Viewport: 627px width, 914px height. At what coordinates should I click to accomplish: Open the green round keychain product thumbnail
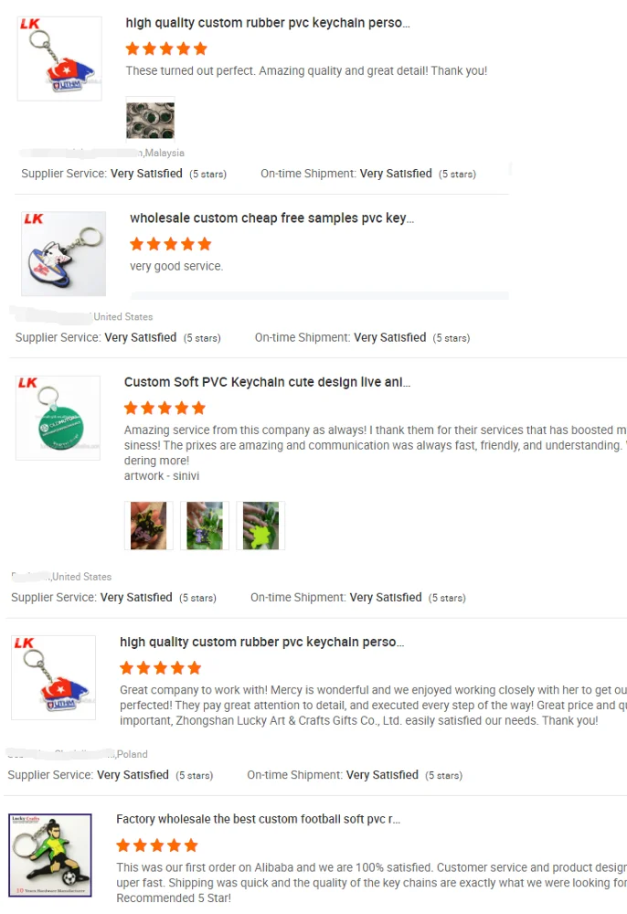click(58, 418)
